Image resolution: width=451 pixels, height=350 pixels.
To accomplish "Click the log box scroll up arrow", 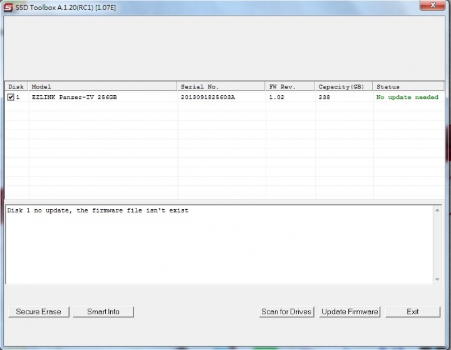I will tap(437, 210).
